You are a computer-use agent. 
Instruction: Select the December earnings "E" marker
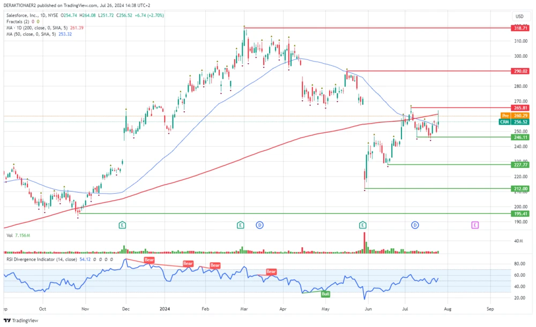(122, 225)
